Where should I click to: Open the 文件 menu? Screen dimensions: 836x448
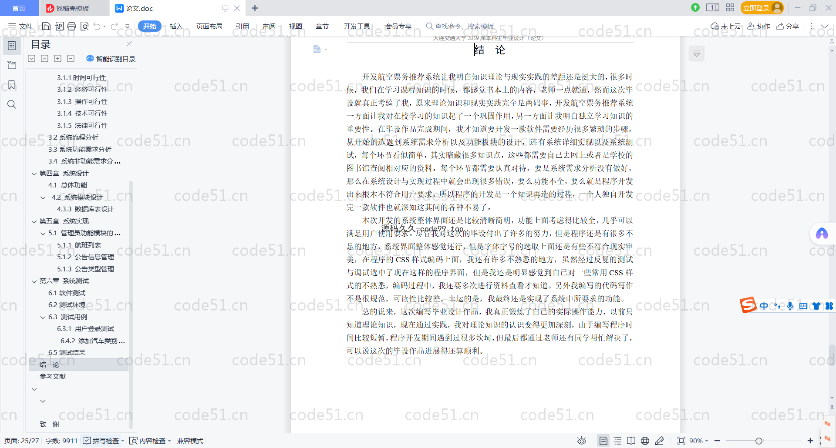(20, 26)
